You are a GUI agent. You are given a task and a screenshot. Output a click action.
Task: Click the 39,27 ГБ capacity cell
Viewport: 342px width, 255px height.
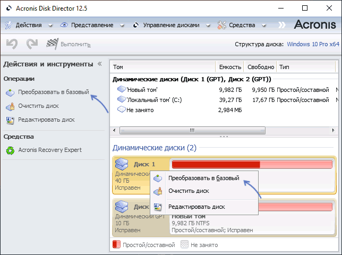coord(230,100)
